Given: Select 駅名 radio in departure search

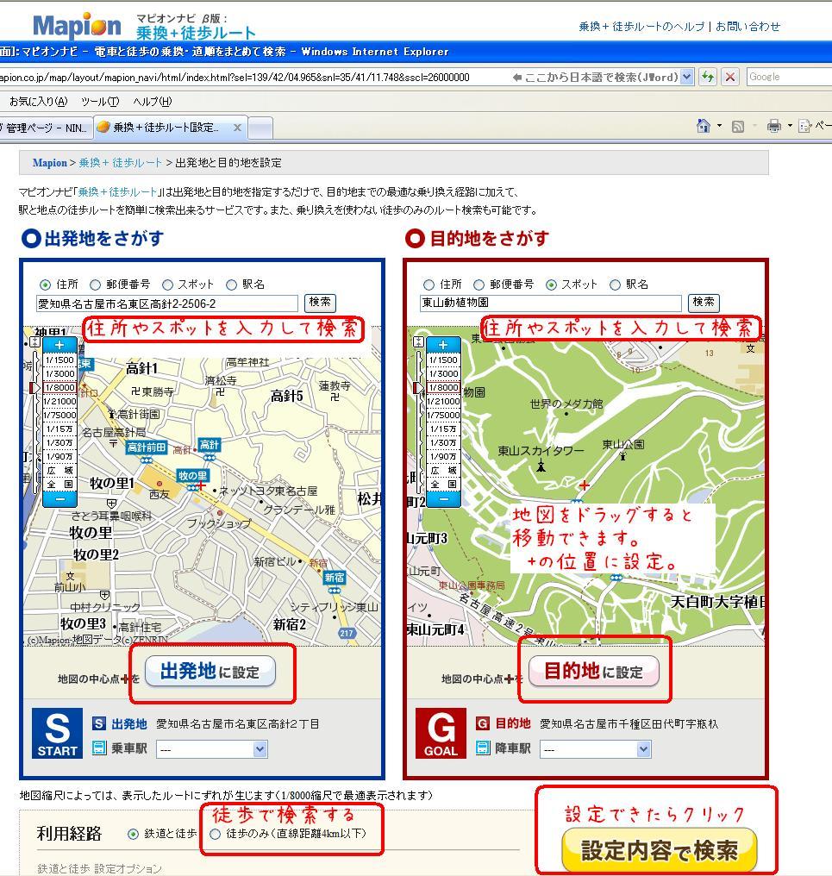Looking at the screenshot, I should (x=231, y=285).
